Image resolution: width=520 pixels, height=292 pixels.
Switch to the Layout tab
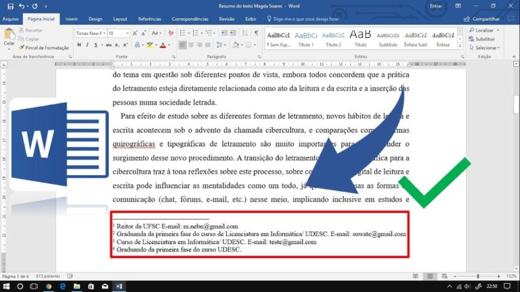point(120,19)
